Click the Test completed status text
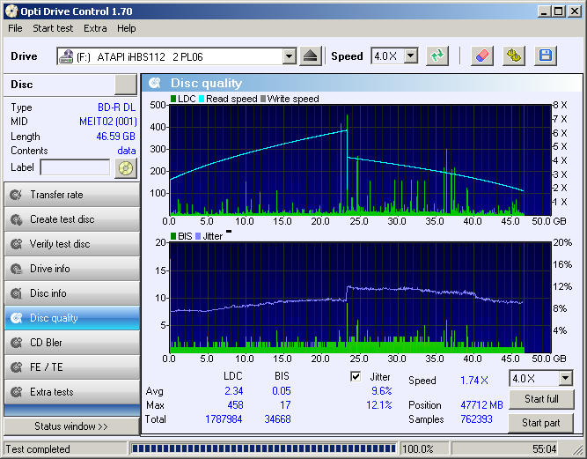 (x=38, y=449)
